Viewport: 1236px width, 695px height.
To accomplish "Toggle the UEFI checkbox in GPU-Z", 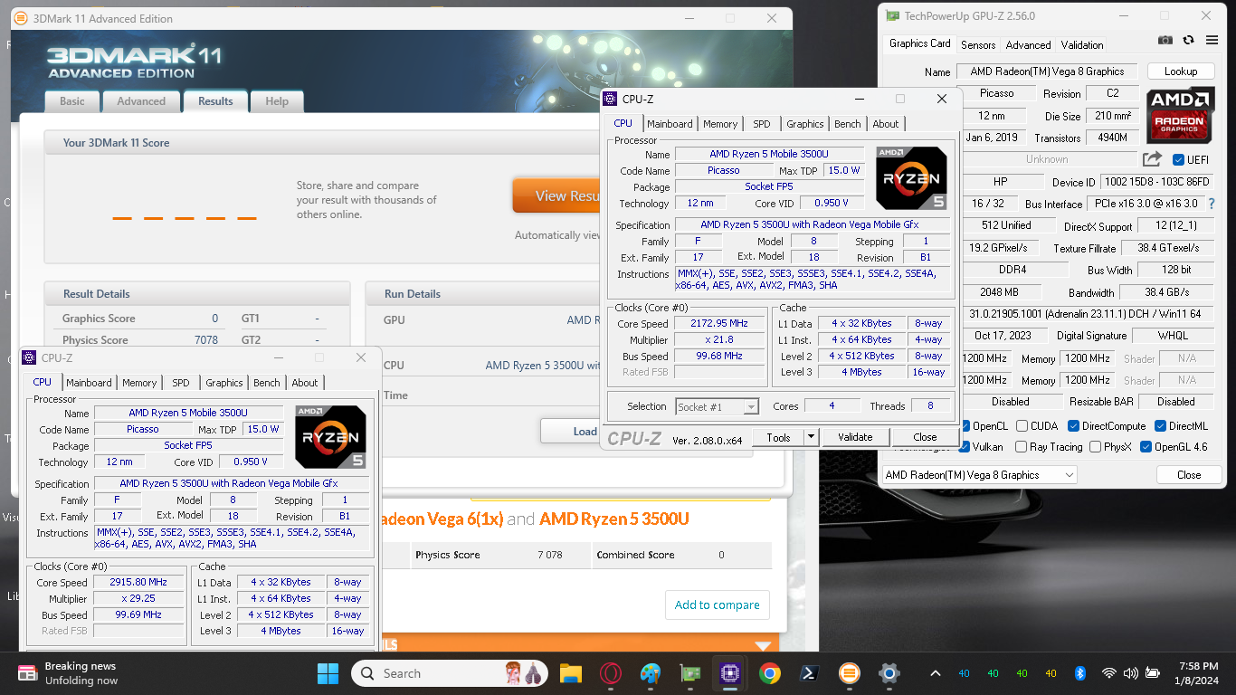I will pyautogui.click(x=1179, y=159).
